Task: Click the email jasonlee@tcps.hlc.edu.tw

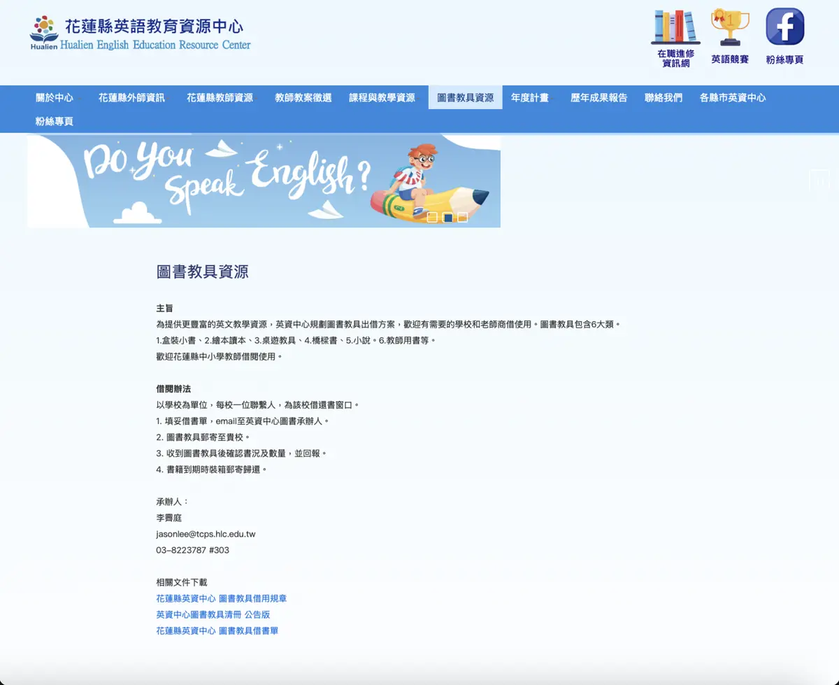Action: 206,534
